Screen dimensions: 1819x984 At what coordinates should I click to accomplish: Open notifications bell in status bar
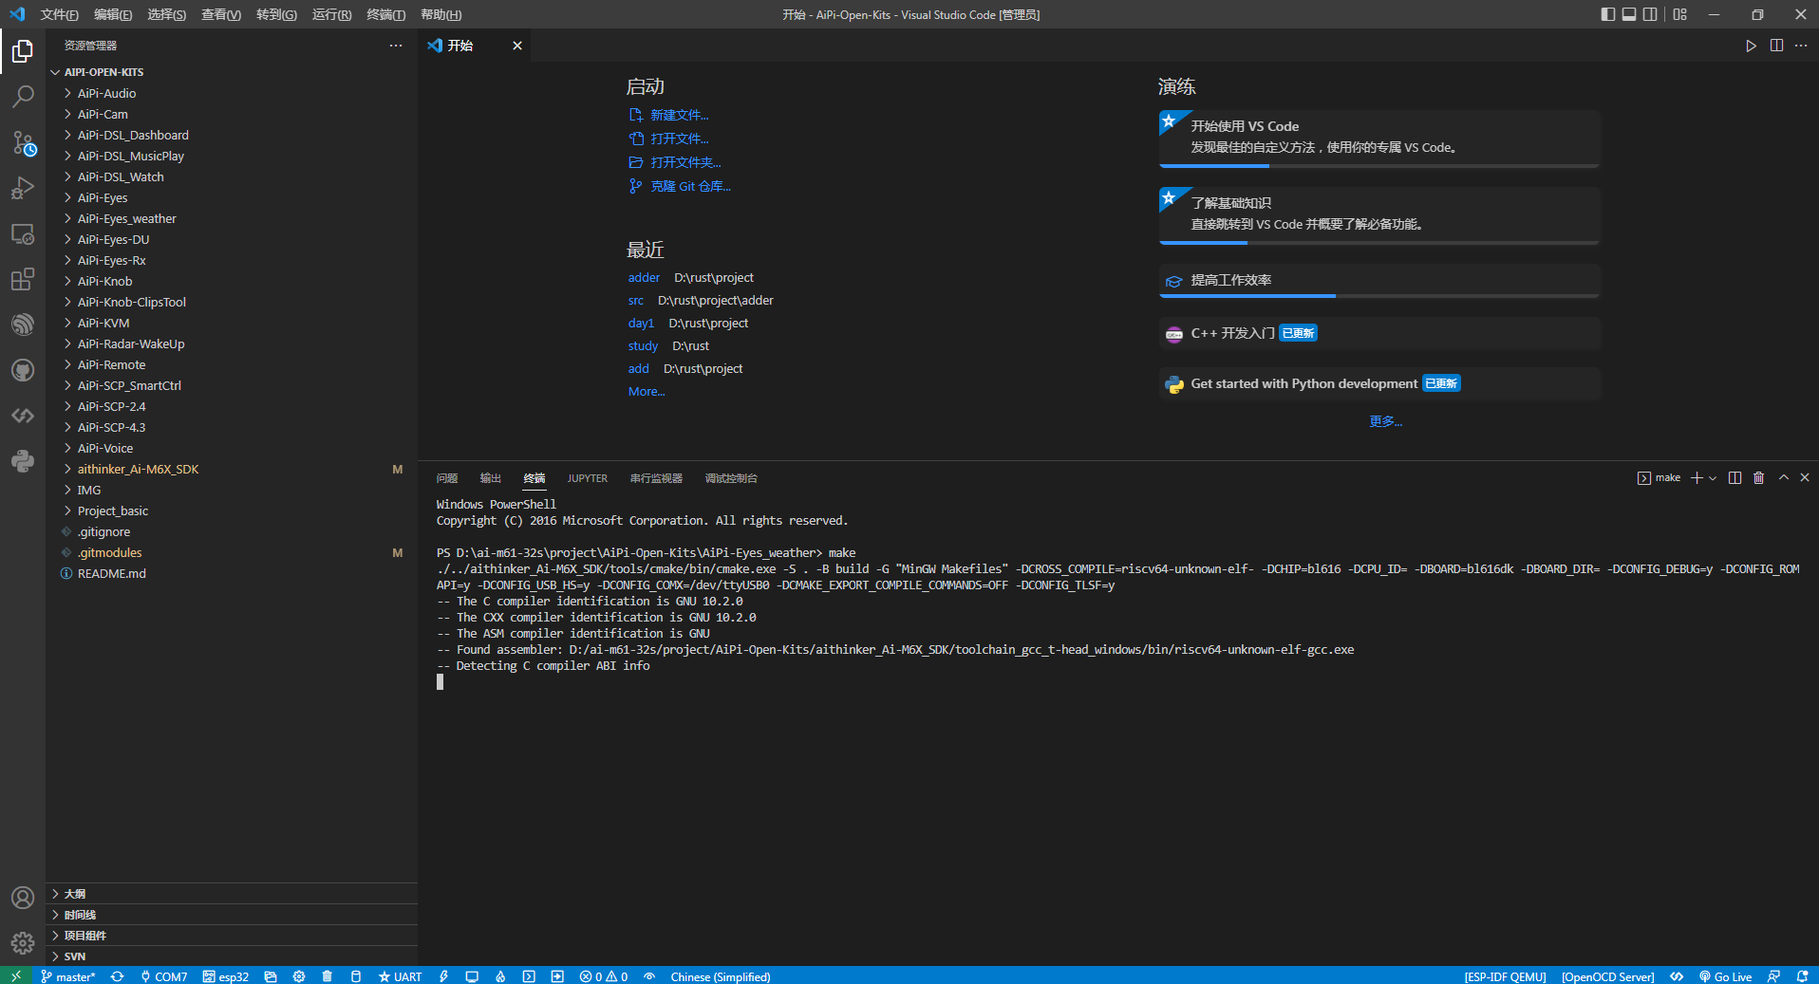point(1802,976)
